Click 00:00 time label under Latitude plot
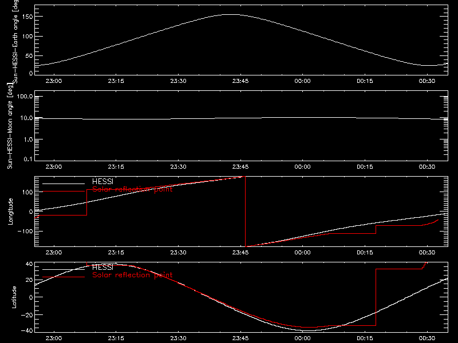 click(303, 338)
